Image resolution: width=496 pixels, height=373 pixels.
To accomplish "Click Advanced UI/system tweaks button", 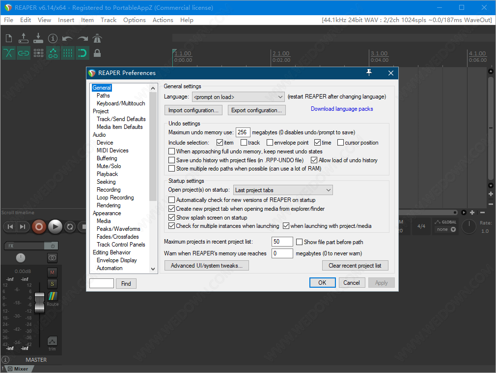I will tap(207, 266).
